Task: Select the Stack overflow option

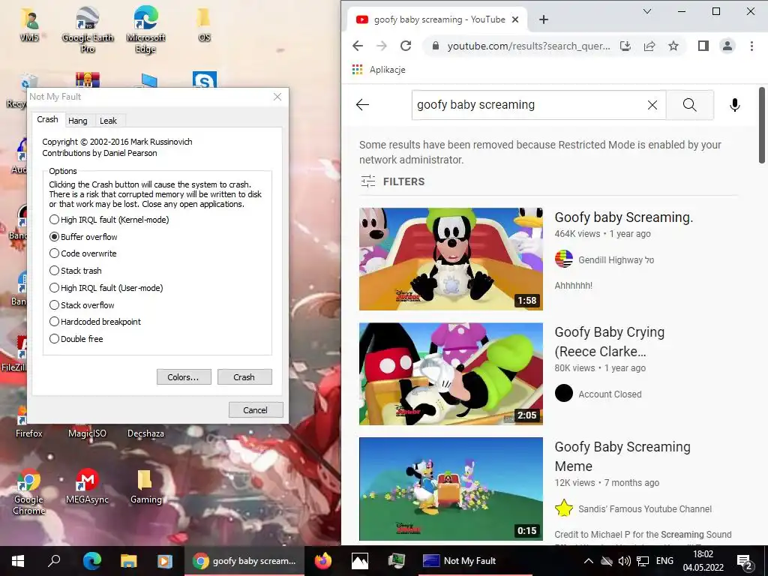Action: (82, 305)
